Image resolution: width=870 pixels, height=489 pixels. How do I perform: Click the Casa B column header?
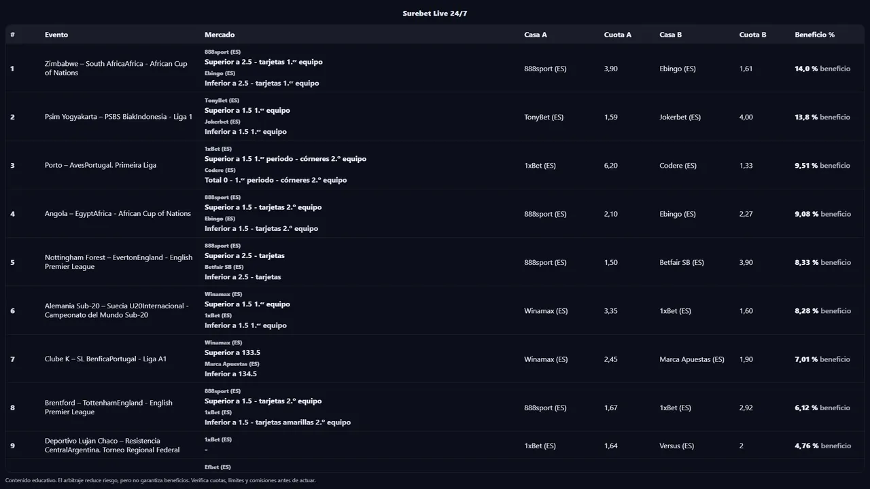pos(670,35)
